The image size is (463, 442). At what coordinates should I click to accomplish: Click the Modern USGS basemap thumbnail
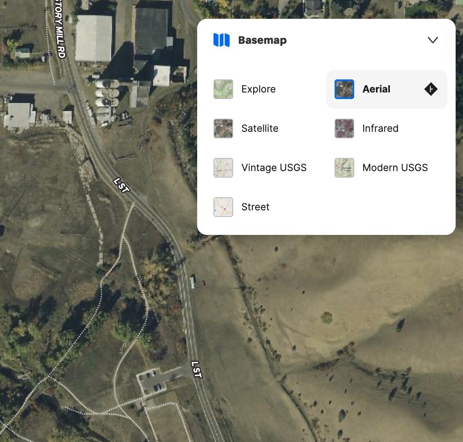coord(344,167)
